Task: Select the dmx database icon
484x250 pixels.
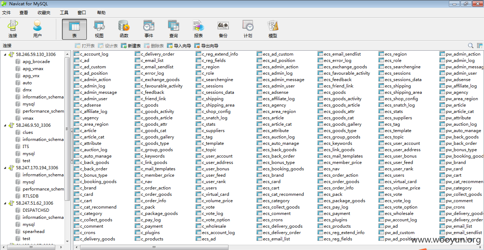Action: click(x=18, y=90)
